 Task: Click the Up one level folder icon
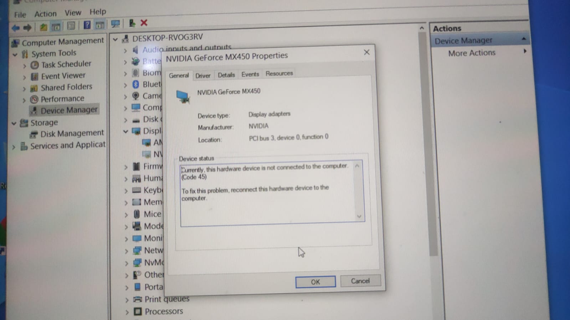click(x=43, y=27)
